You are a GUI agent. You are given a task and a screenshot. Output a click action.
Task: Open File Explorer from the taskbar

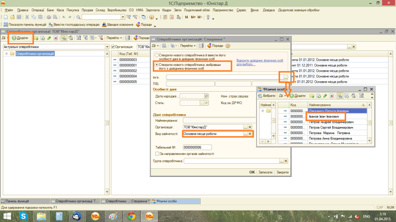click(x=41, y=216)
